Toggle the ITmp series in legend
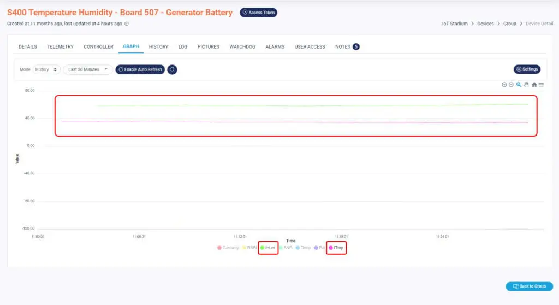The height and width of the screenshot is (305, 559). 338,248
